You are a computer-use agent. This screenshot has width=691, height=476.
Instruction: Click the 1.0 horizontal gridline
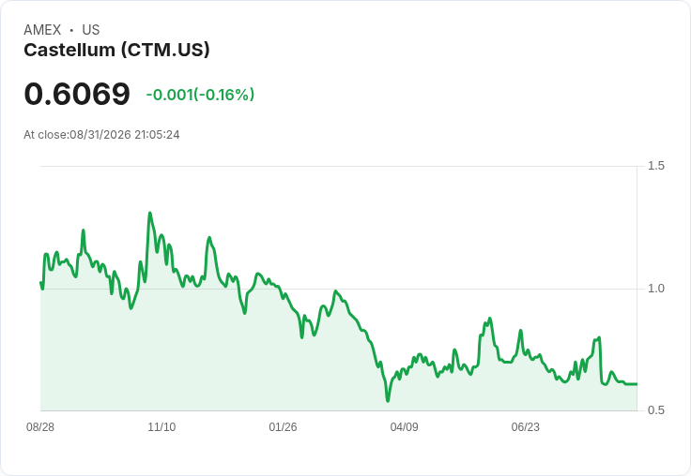click(x=338, y=289)
